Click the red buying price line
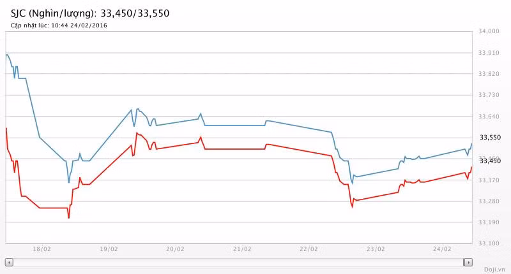Viewport: 511px width, 274px height. click(236, 148)
